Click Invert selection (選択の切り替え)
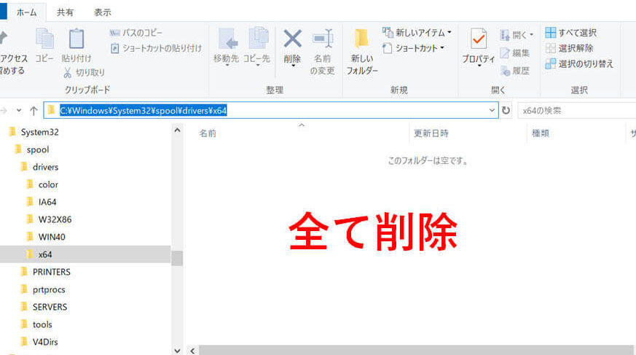 click(x=579, y=63)
